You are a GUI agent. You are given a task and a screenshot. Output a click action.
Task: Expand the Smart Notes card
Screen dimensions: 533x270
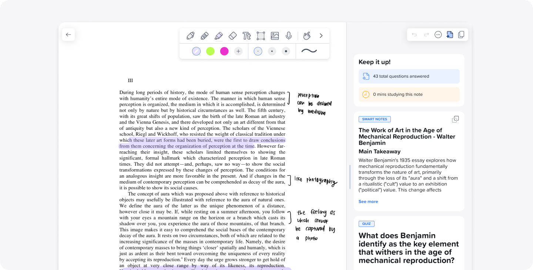coord(455,119)
